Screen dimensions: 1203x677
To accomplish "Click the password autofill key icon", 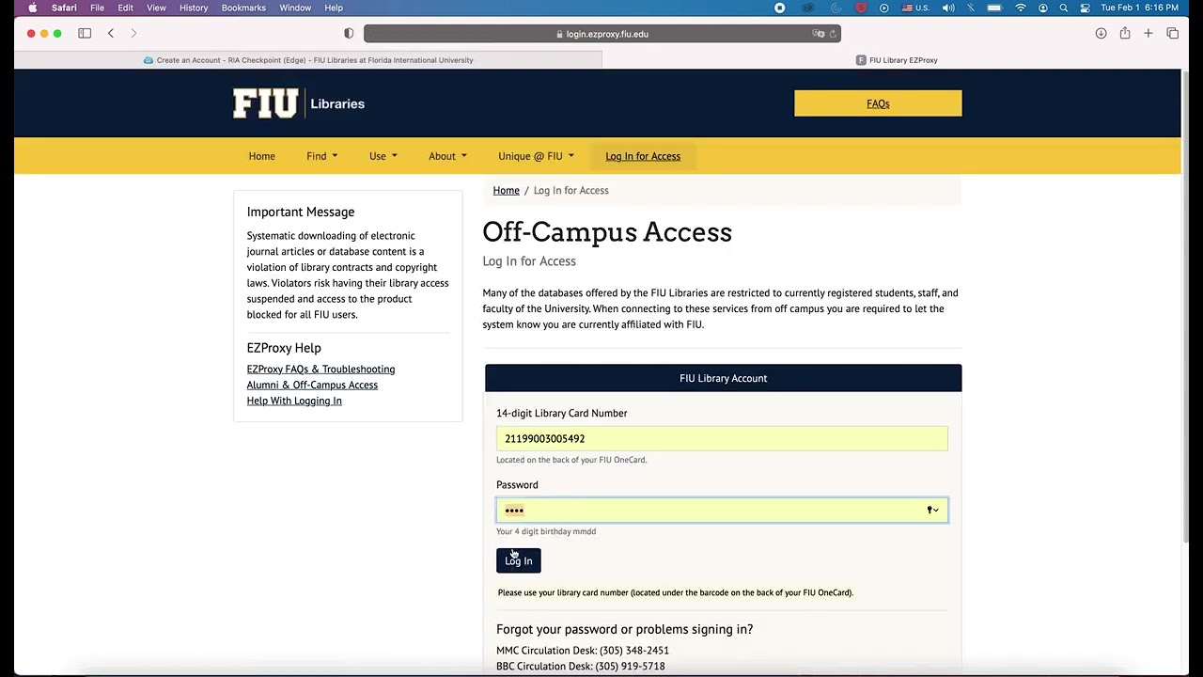I will [x=932, y=510].
